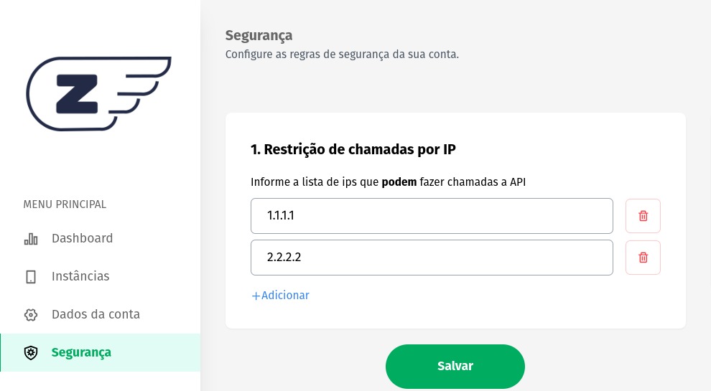
Task: Click the Segurança shield icon
Action: (x=31, y=353)
